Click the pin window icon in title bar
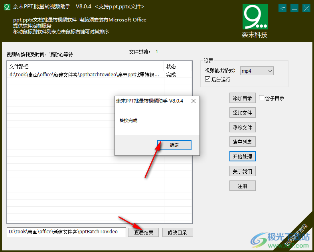This screenshot has height=252, width=314. (x=282, y=8)
